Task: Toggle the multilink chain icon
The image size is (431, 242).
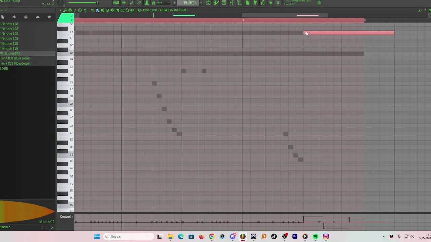Action: (139, 3)
